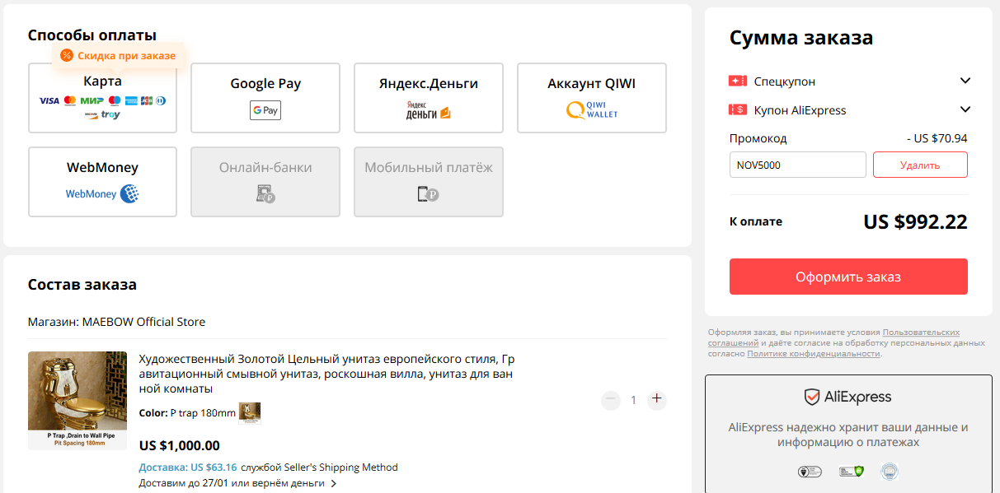
Task: Click the quantity value 1
Action: coord(634,400)
